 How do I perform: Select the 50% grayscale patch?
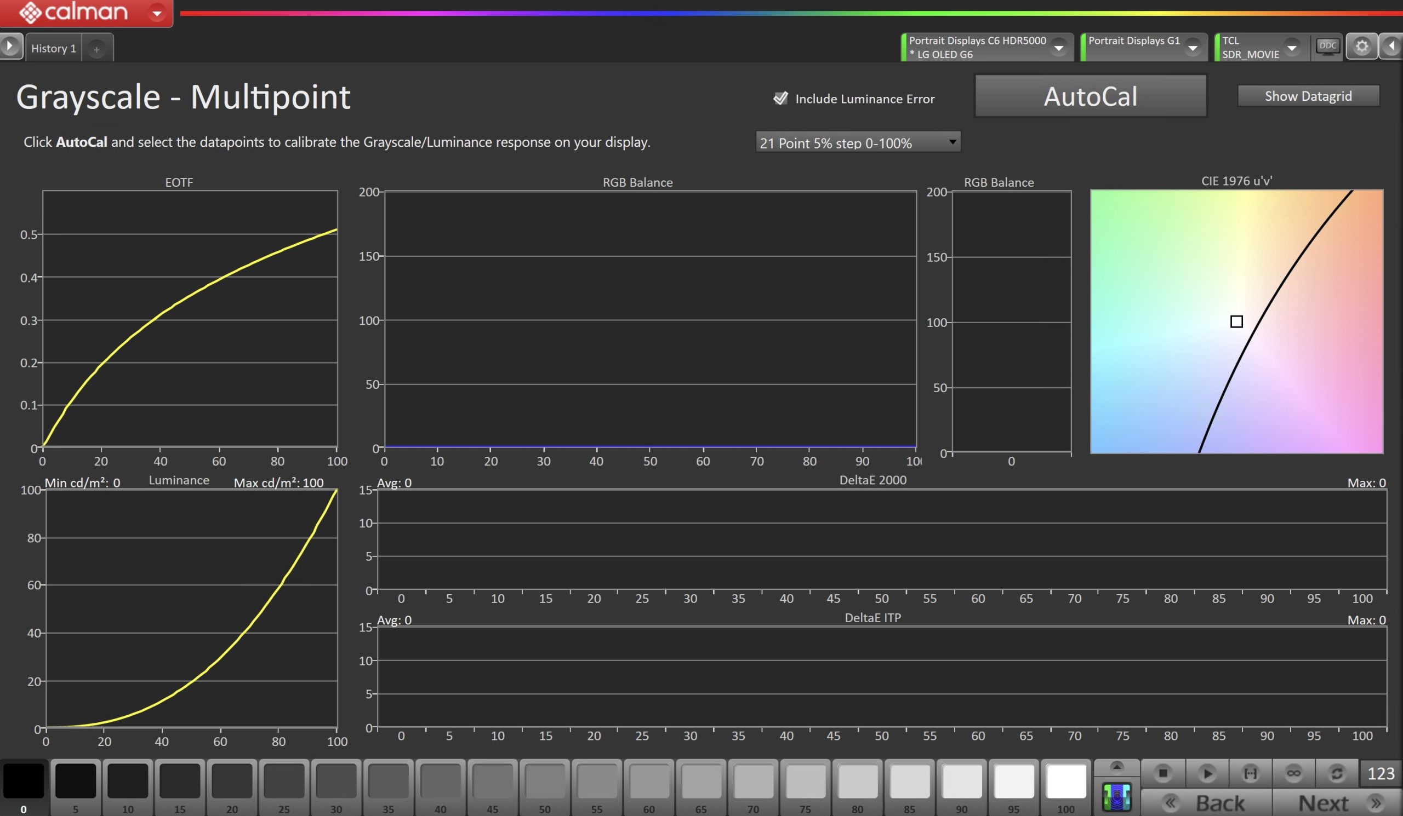[x=545, y=787]
